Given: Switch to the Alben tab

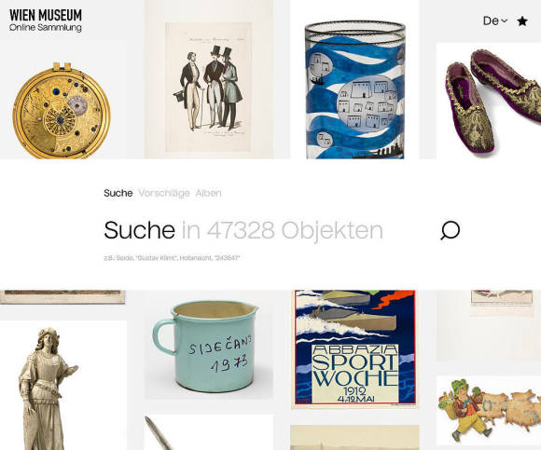Looking at the screenshot, I should pos(208,193).
